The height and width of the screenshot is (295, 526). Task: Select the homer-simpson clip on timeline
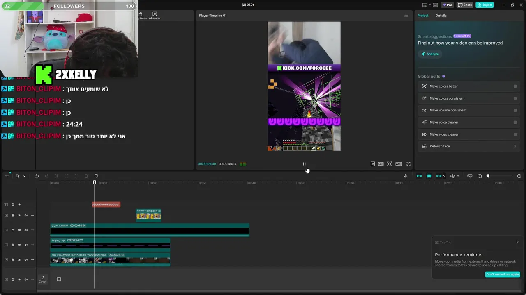click(x=148, y=215)
